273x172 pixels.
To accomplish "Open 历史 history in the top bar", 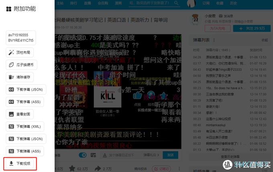I will [233, 3].
